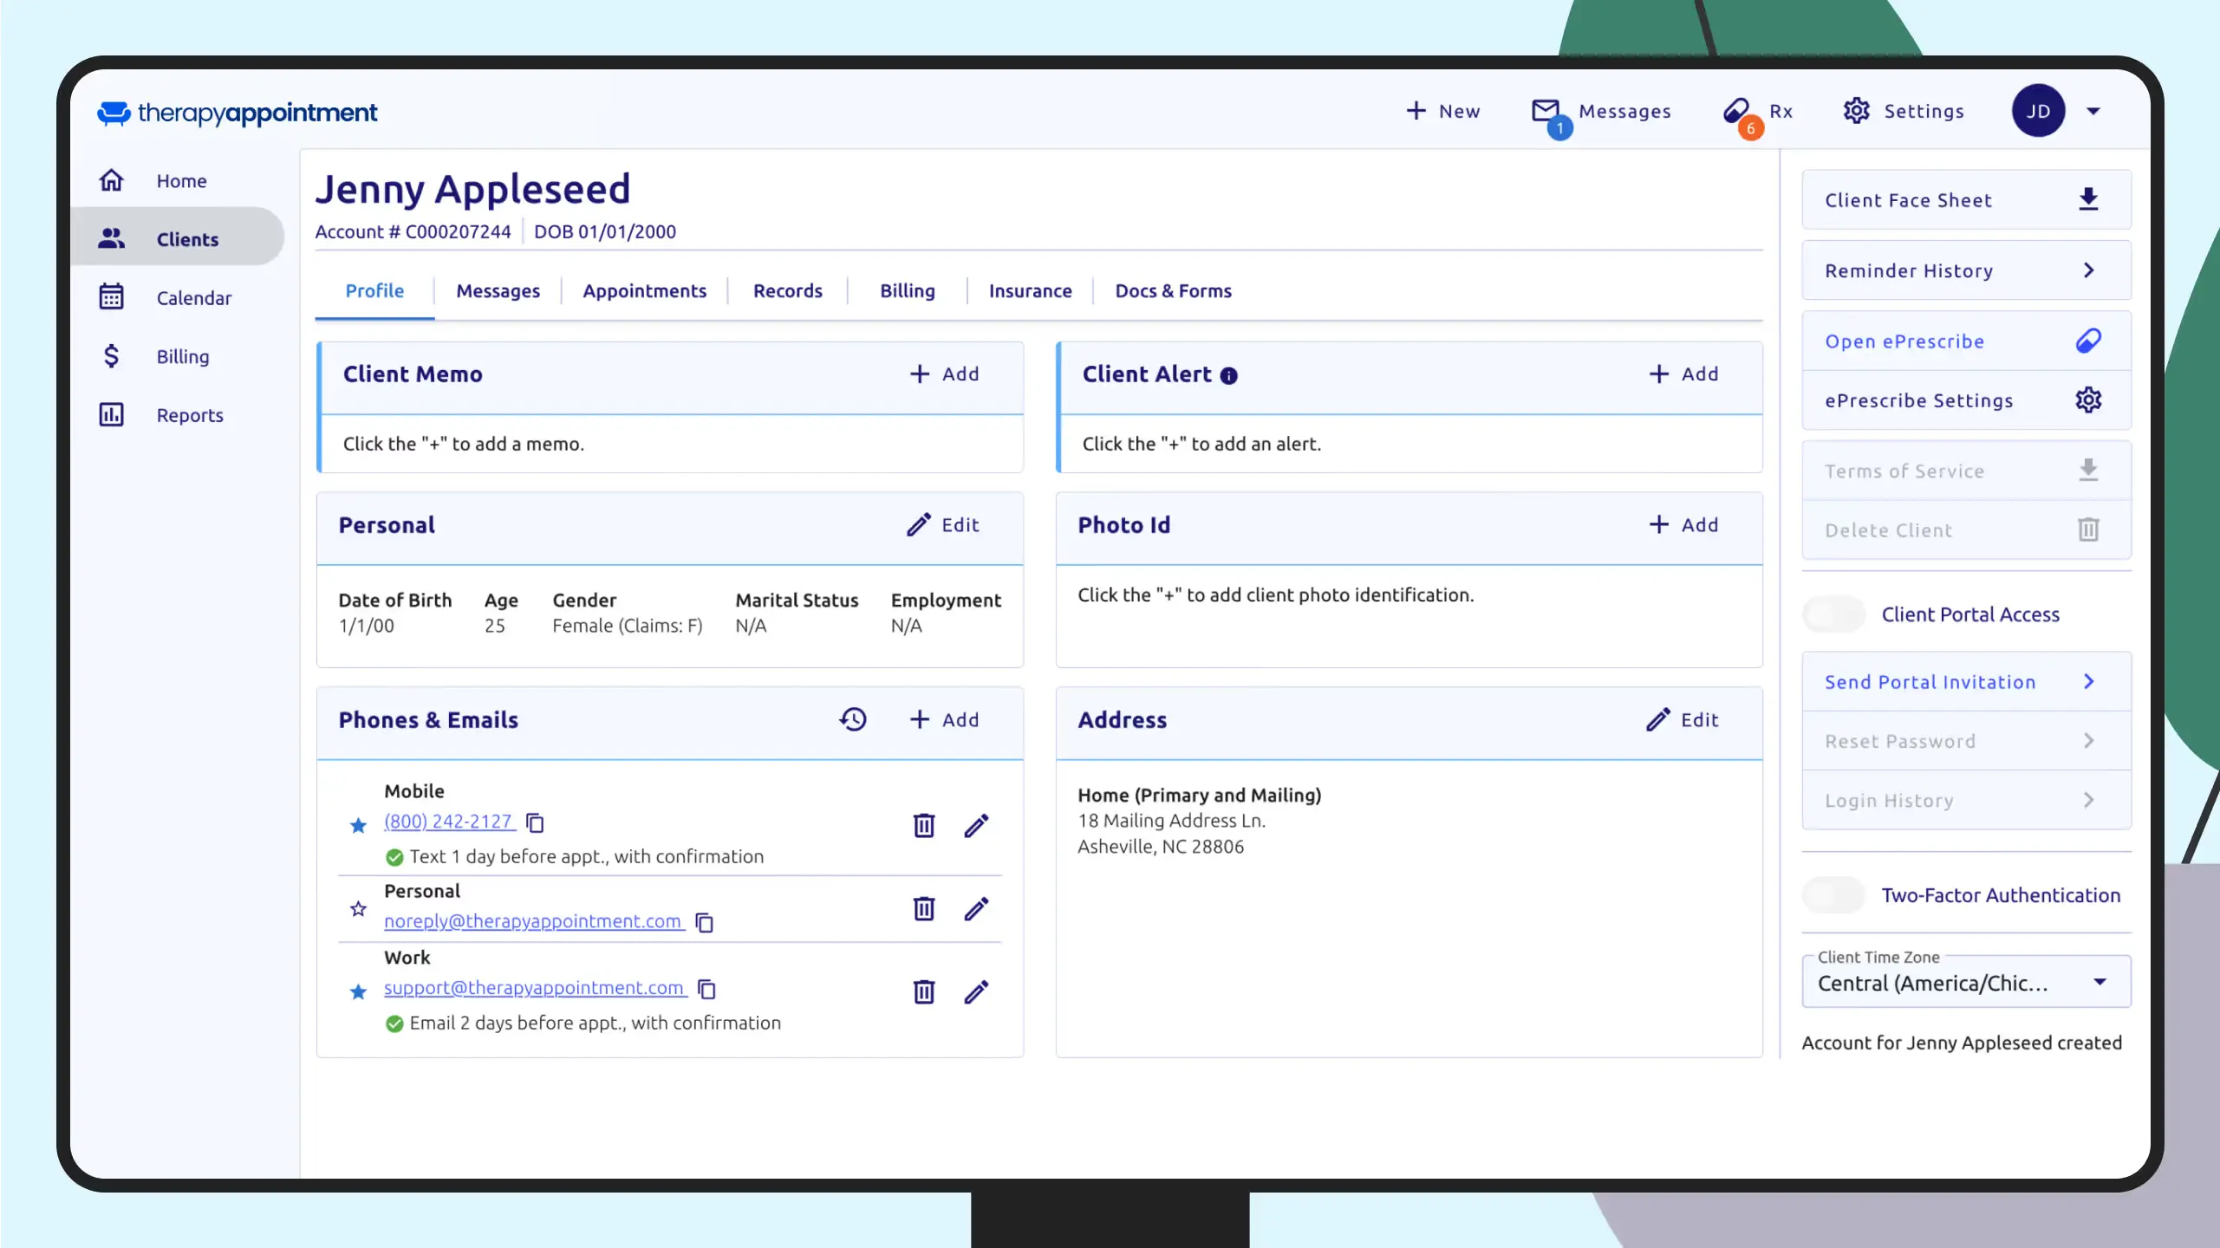Open the Rx prescriptions icon
2220x1248 pixels.
click(1735, 111)
